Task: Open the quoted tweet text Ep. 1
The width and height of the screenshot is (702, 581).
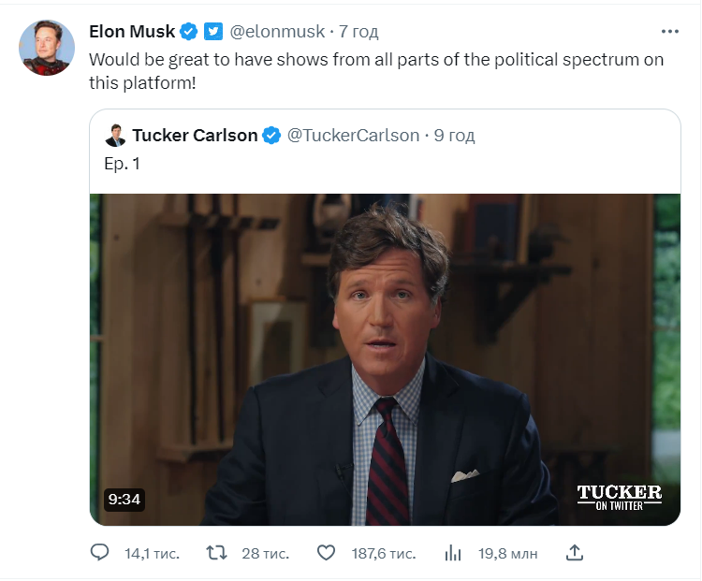Action: [x=123, y=164]
